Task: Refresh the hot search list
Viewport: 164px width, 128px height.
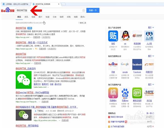Action: (x=150, y=113)
